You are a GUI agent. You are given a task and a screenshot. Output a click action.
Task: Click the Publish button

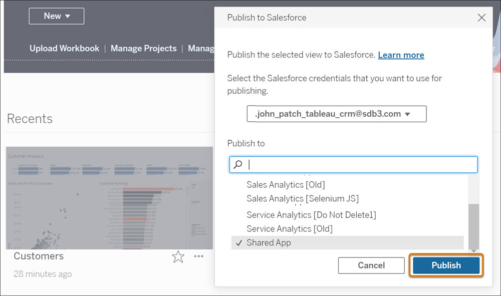(x=446, y=265)
